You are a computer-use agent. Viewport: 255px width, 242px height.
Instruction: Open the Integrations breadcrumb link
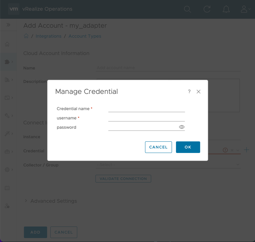coord(48,36)
